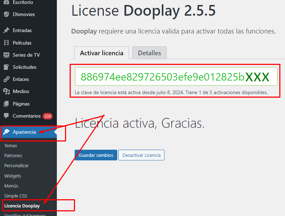Click the Solicitudes icon

click(x=6, y=67)
